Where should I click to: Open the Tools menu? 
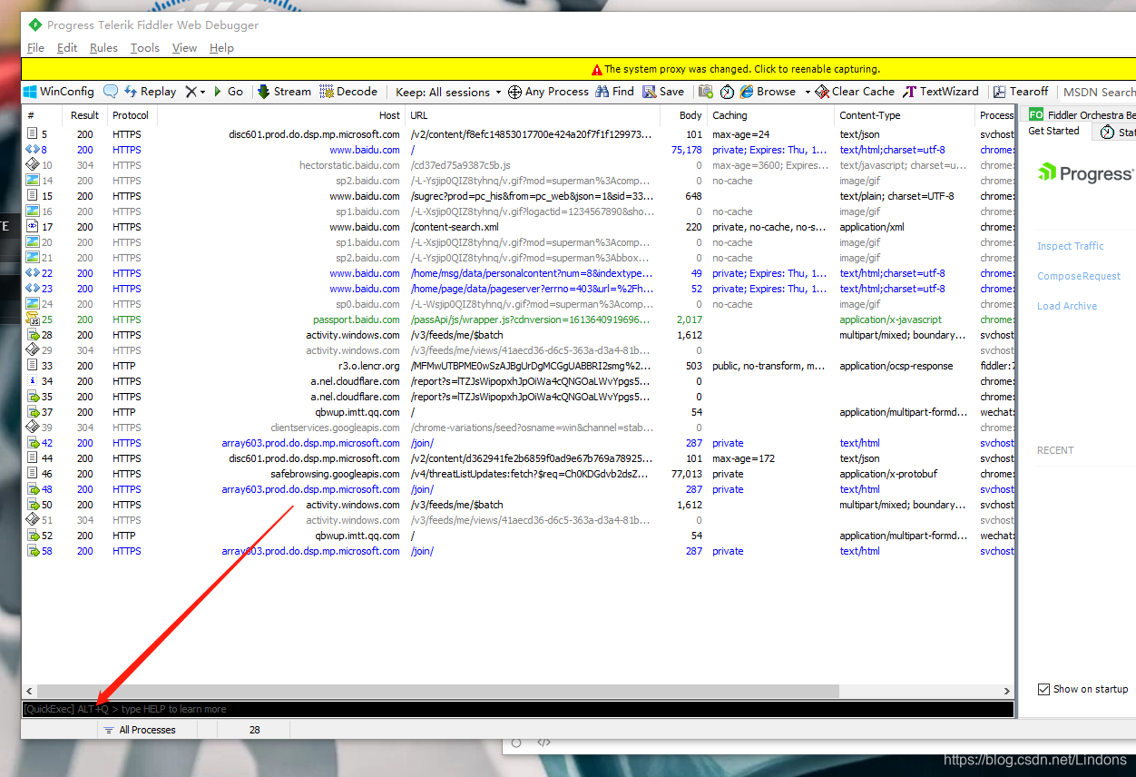tap(144, 48)
